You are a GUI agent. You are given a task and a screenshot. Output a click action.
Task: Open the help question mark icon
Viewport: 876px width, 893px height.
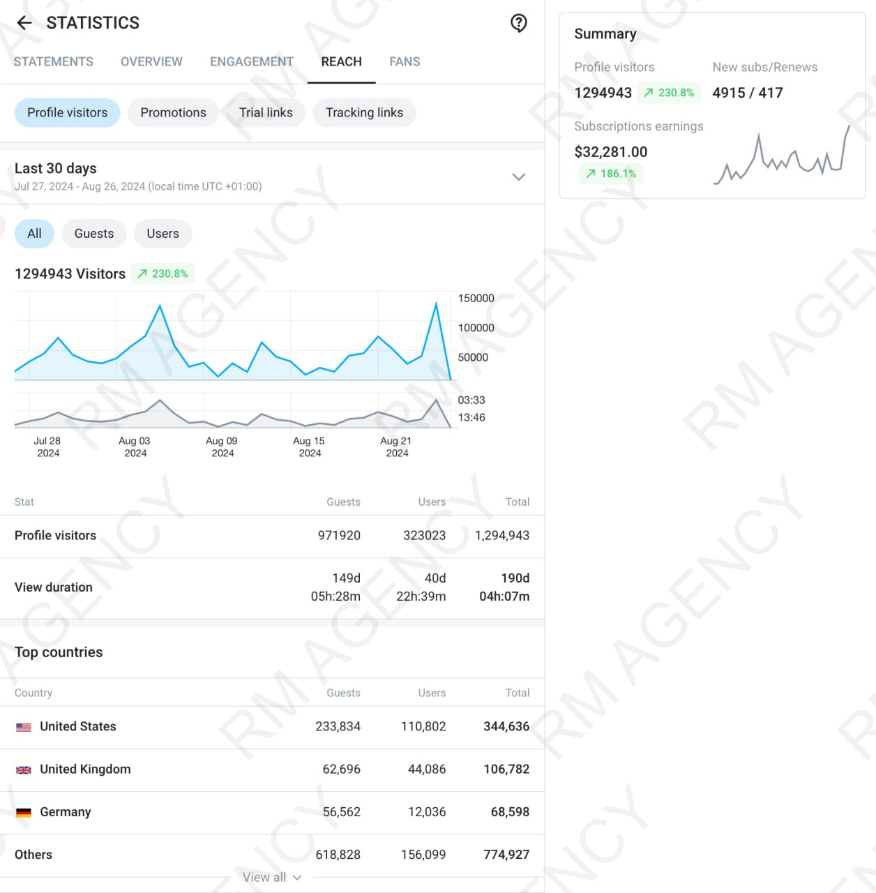coord(519,23)
